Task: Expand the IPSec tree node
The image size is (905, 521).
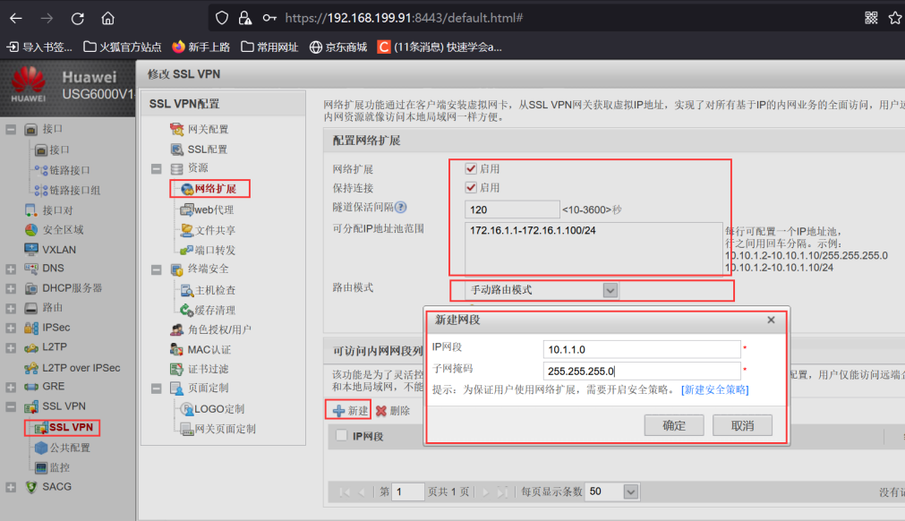Action: (11, 329)
